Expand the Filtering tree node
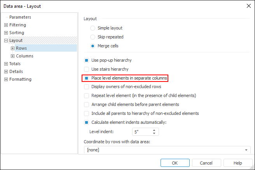Viewport: 255px width, 170px height. click(x=6, y=25)
